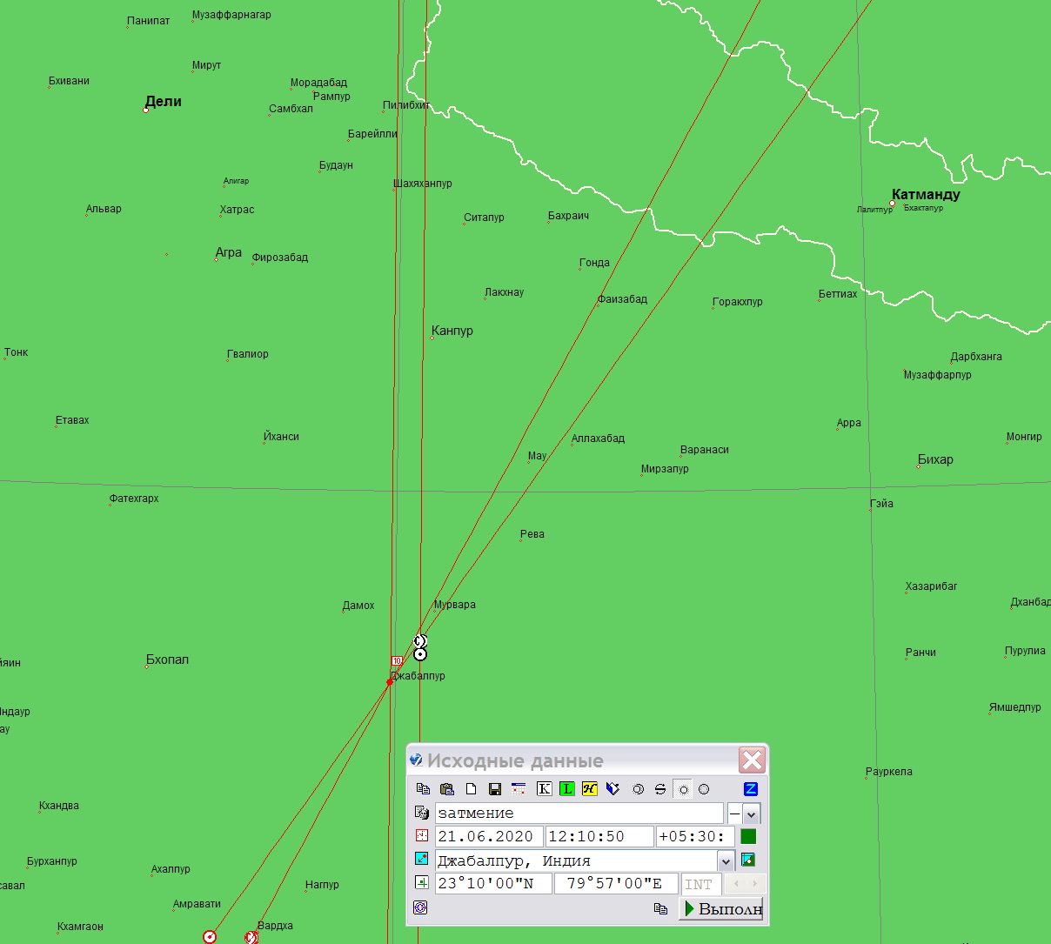The width and height of the screenshot is (1051, 944).
Task: Click the right stepper arrow beside INT
Action: click(x=755, y=883)
